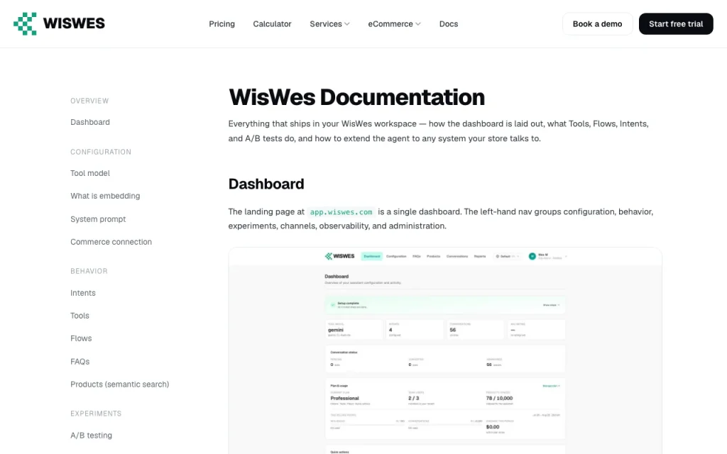Click the BEHAVIOR sidebar label
The height and width of the screenshot is (454, 727).
pyautogui.click(x=89, y=271)
